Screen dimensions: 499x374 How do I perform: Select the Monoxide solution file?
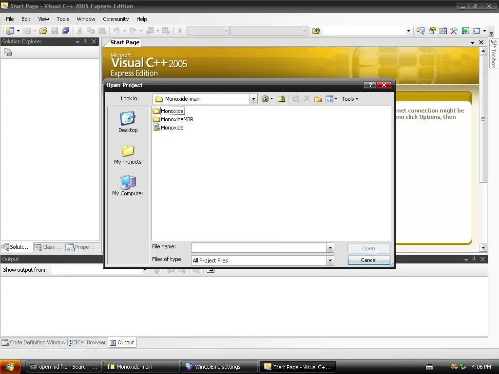(169, 128)
